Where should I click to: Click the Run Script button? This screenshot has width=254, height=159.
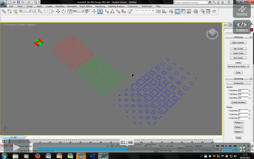click(x=238, y=58)
